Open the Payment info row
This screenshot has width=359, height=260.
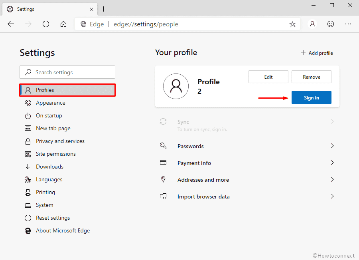pos(247,163)
